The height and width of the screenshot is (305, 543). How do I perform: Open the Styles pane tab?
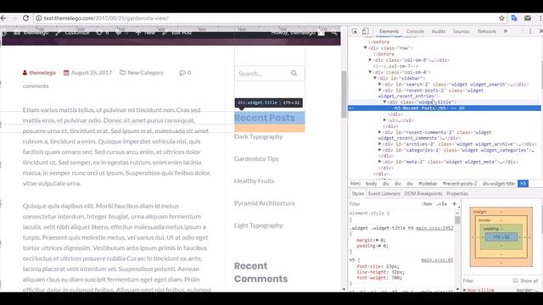click(358, 194)
